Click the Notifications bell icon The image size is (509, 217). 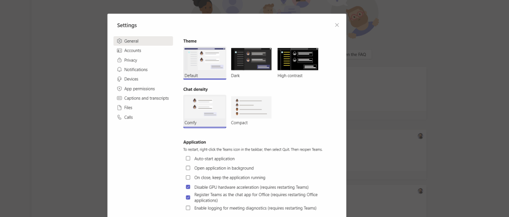120,70
